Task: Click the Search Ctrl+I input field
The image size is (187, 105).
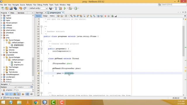Action: (174, 5)
